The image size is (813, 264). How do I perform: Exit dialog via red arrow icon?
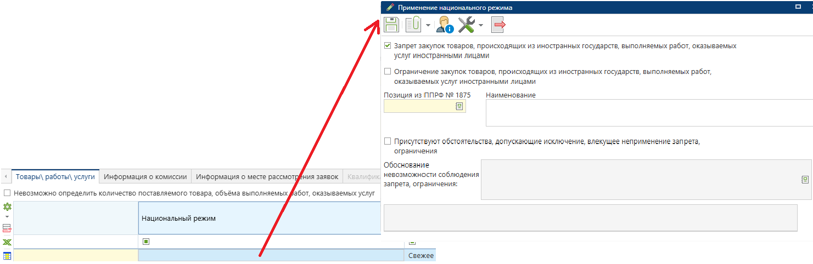[x=498, y=25]
